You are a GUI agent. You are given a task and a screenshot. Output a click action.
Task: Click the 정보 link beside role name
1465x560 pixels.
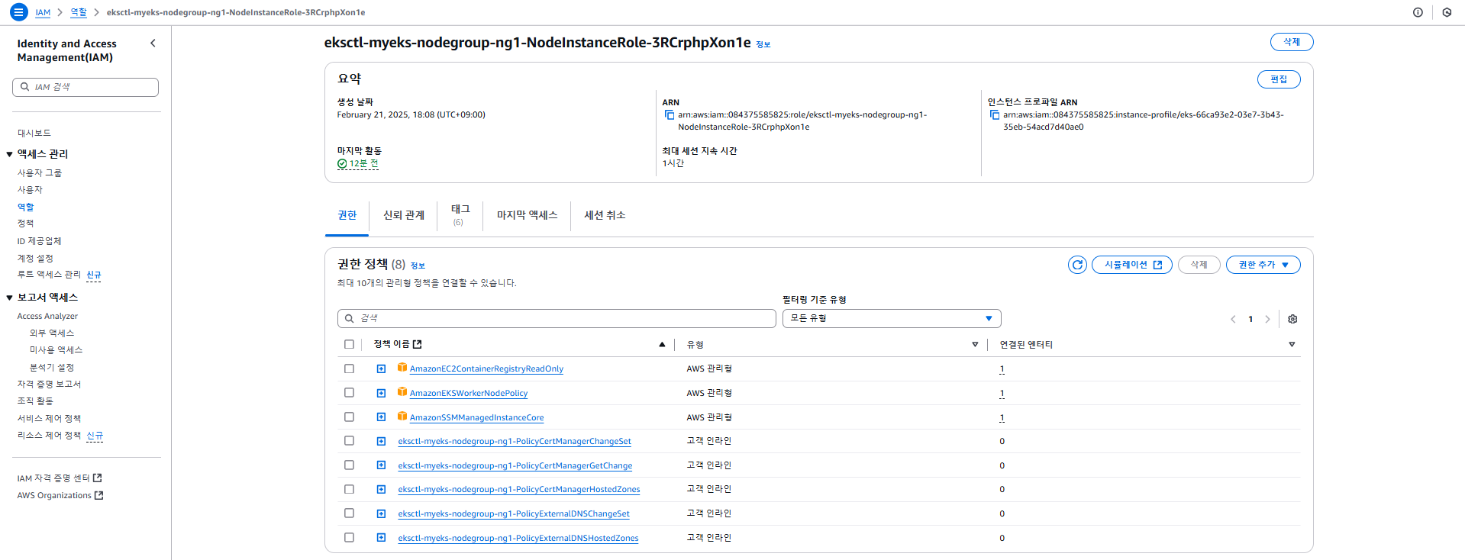pos(763,45)
